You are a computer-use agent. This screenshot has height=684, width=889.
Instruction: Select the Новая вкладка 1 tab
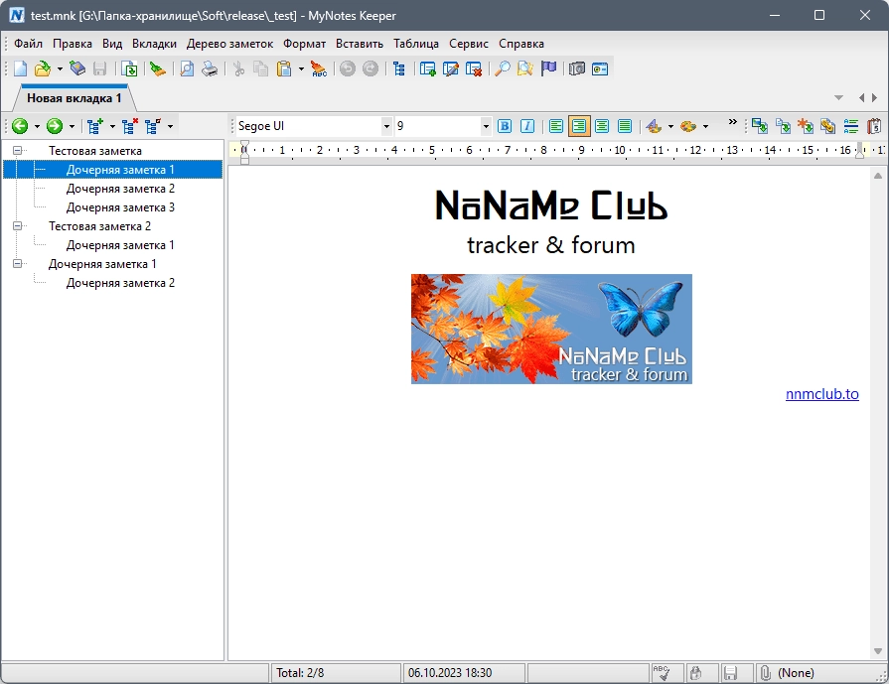pos(74,98)
